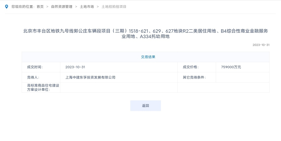Click the 759000万元 price value

(x=231, y=67)
